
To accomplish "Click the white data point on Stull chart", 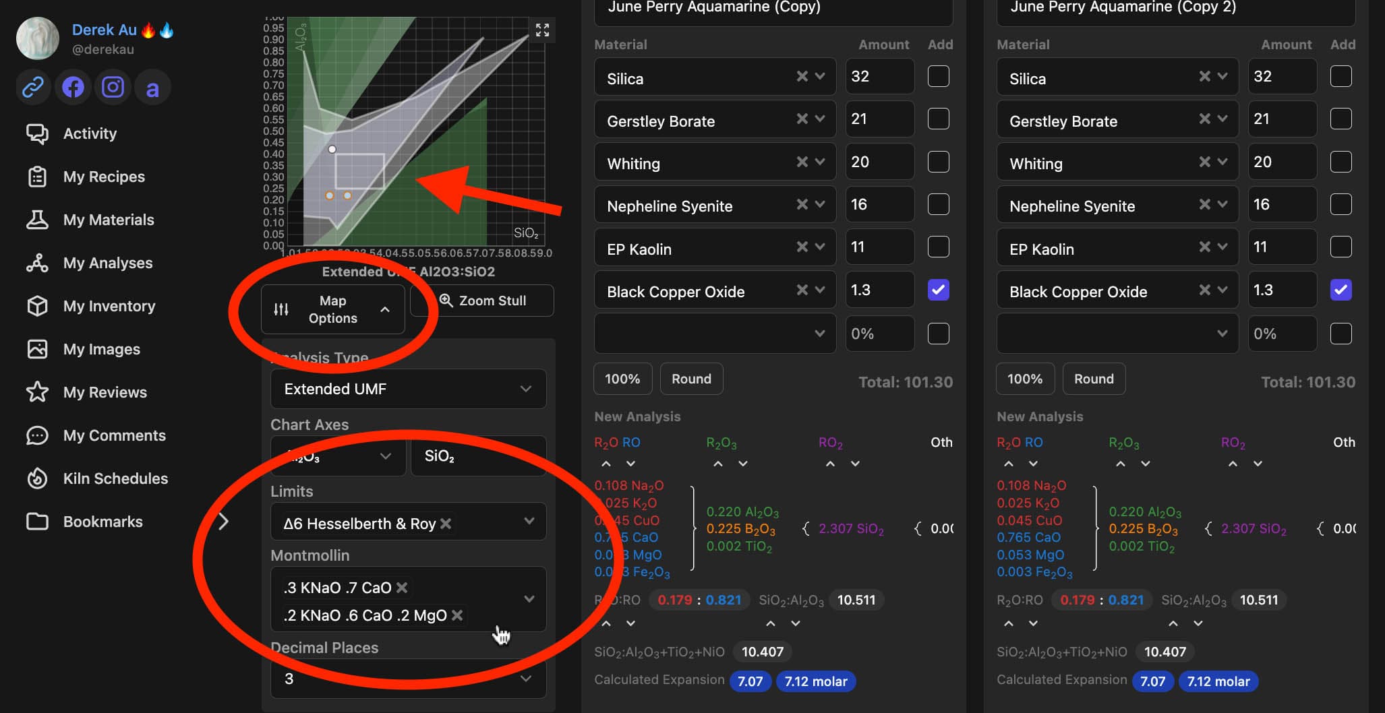I will [332, 149].
